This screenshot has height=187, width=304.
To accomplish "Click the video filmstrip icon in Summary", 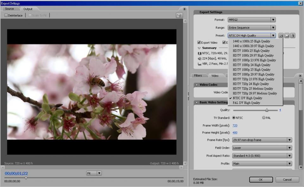I will click(199, 53).
